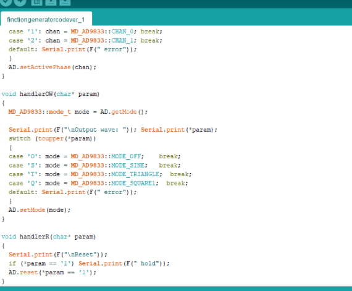Click on MODE_TRIANGLE in the code
The height and width of the screenshot is (291, 352).
coord(135,174)
